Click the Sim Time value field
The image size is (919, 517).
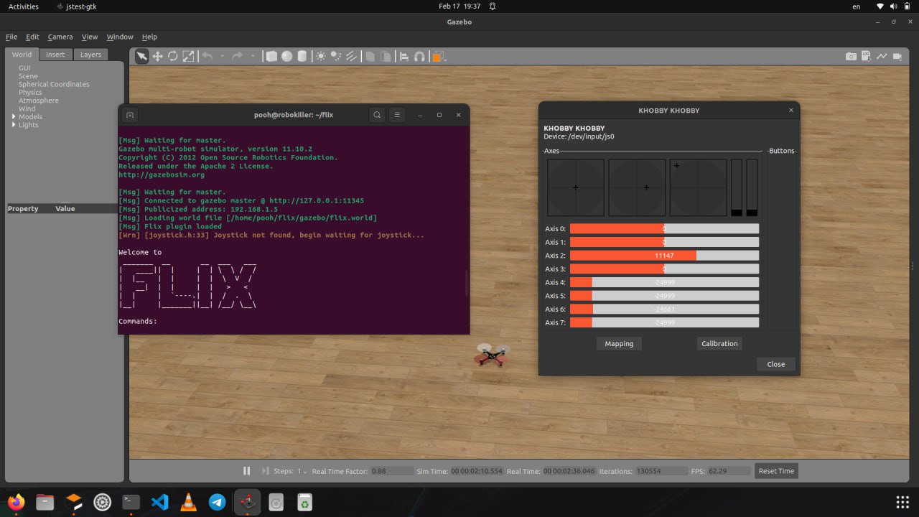[477, 471]
